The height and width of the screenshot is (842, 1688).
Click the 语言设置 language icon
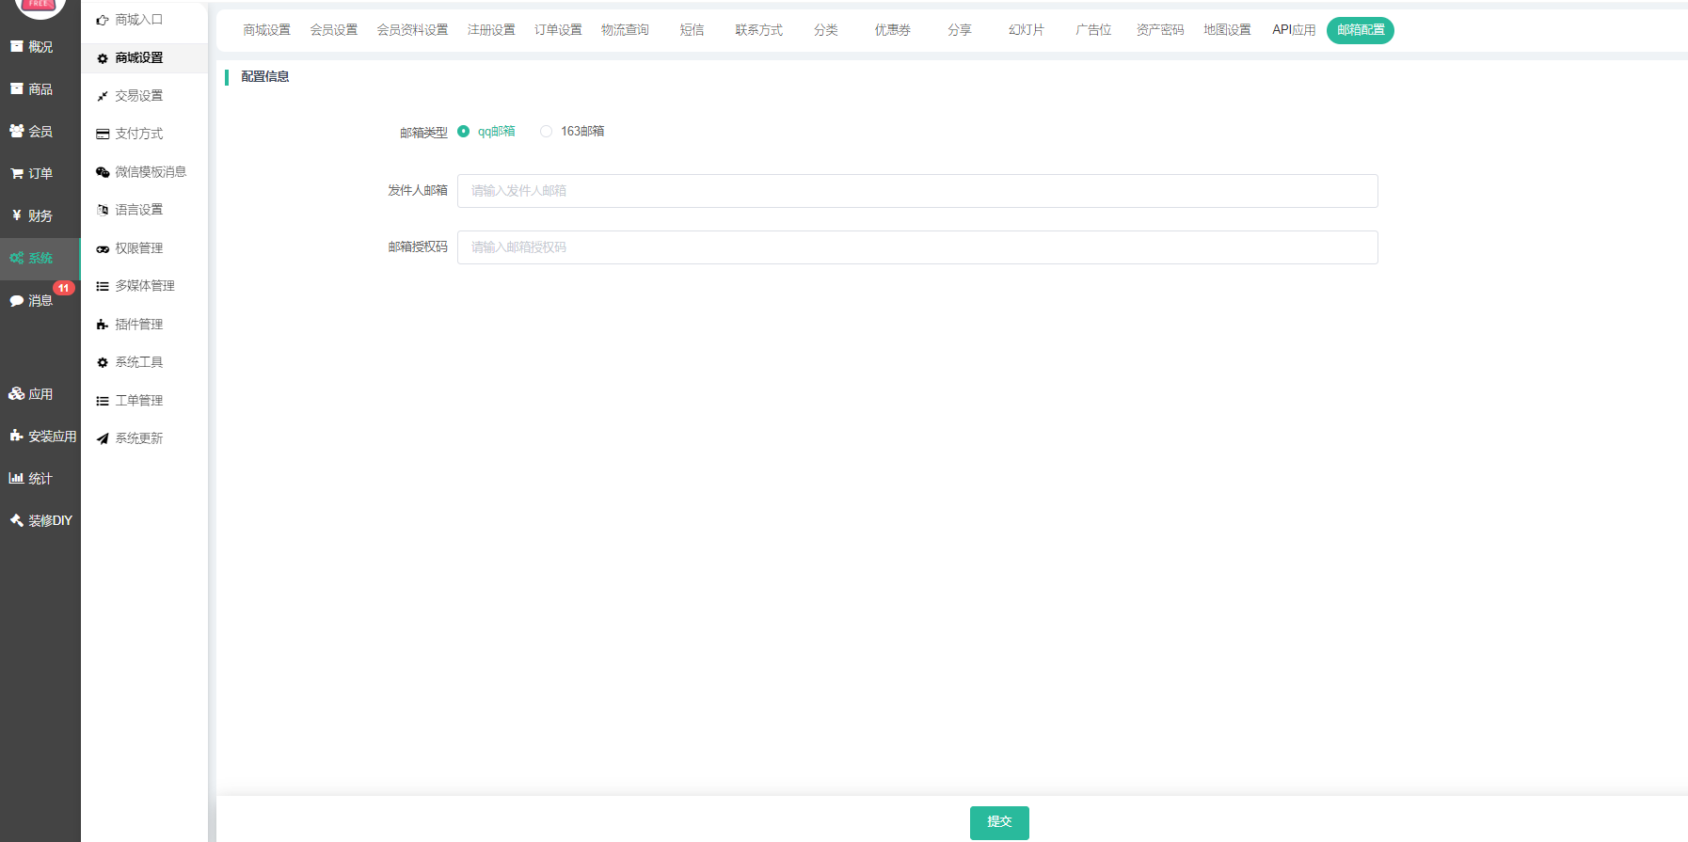103,210
